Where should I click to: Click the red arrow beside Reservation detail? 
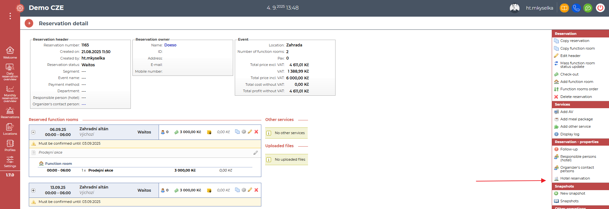point(29,23)
